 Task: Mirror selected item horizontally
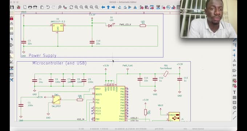[135, 7]
